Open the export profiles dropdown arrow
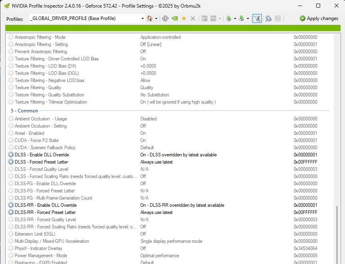 (235, 19)
